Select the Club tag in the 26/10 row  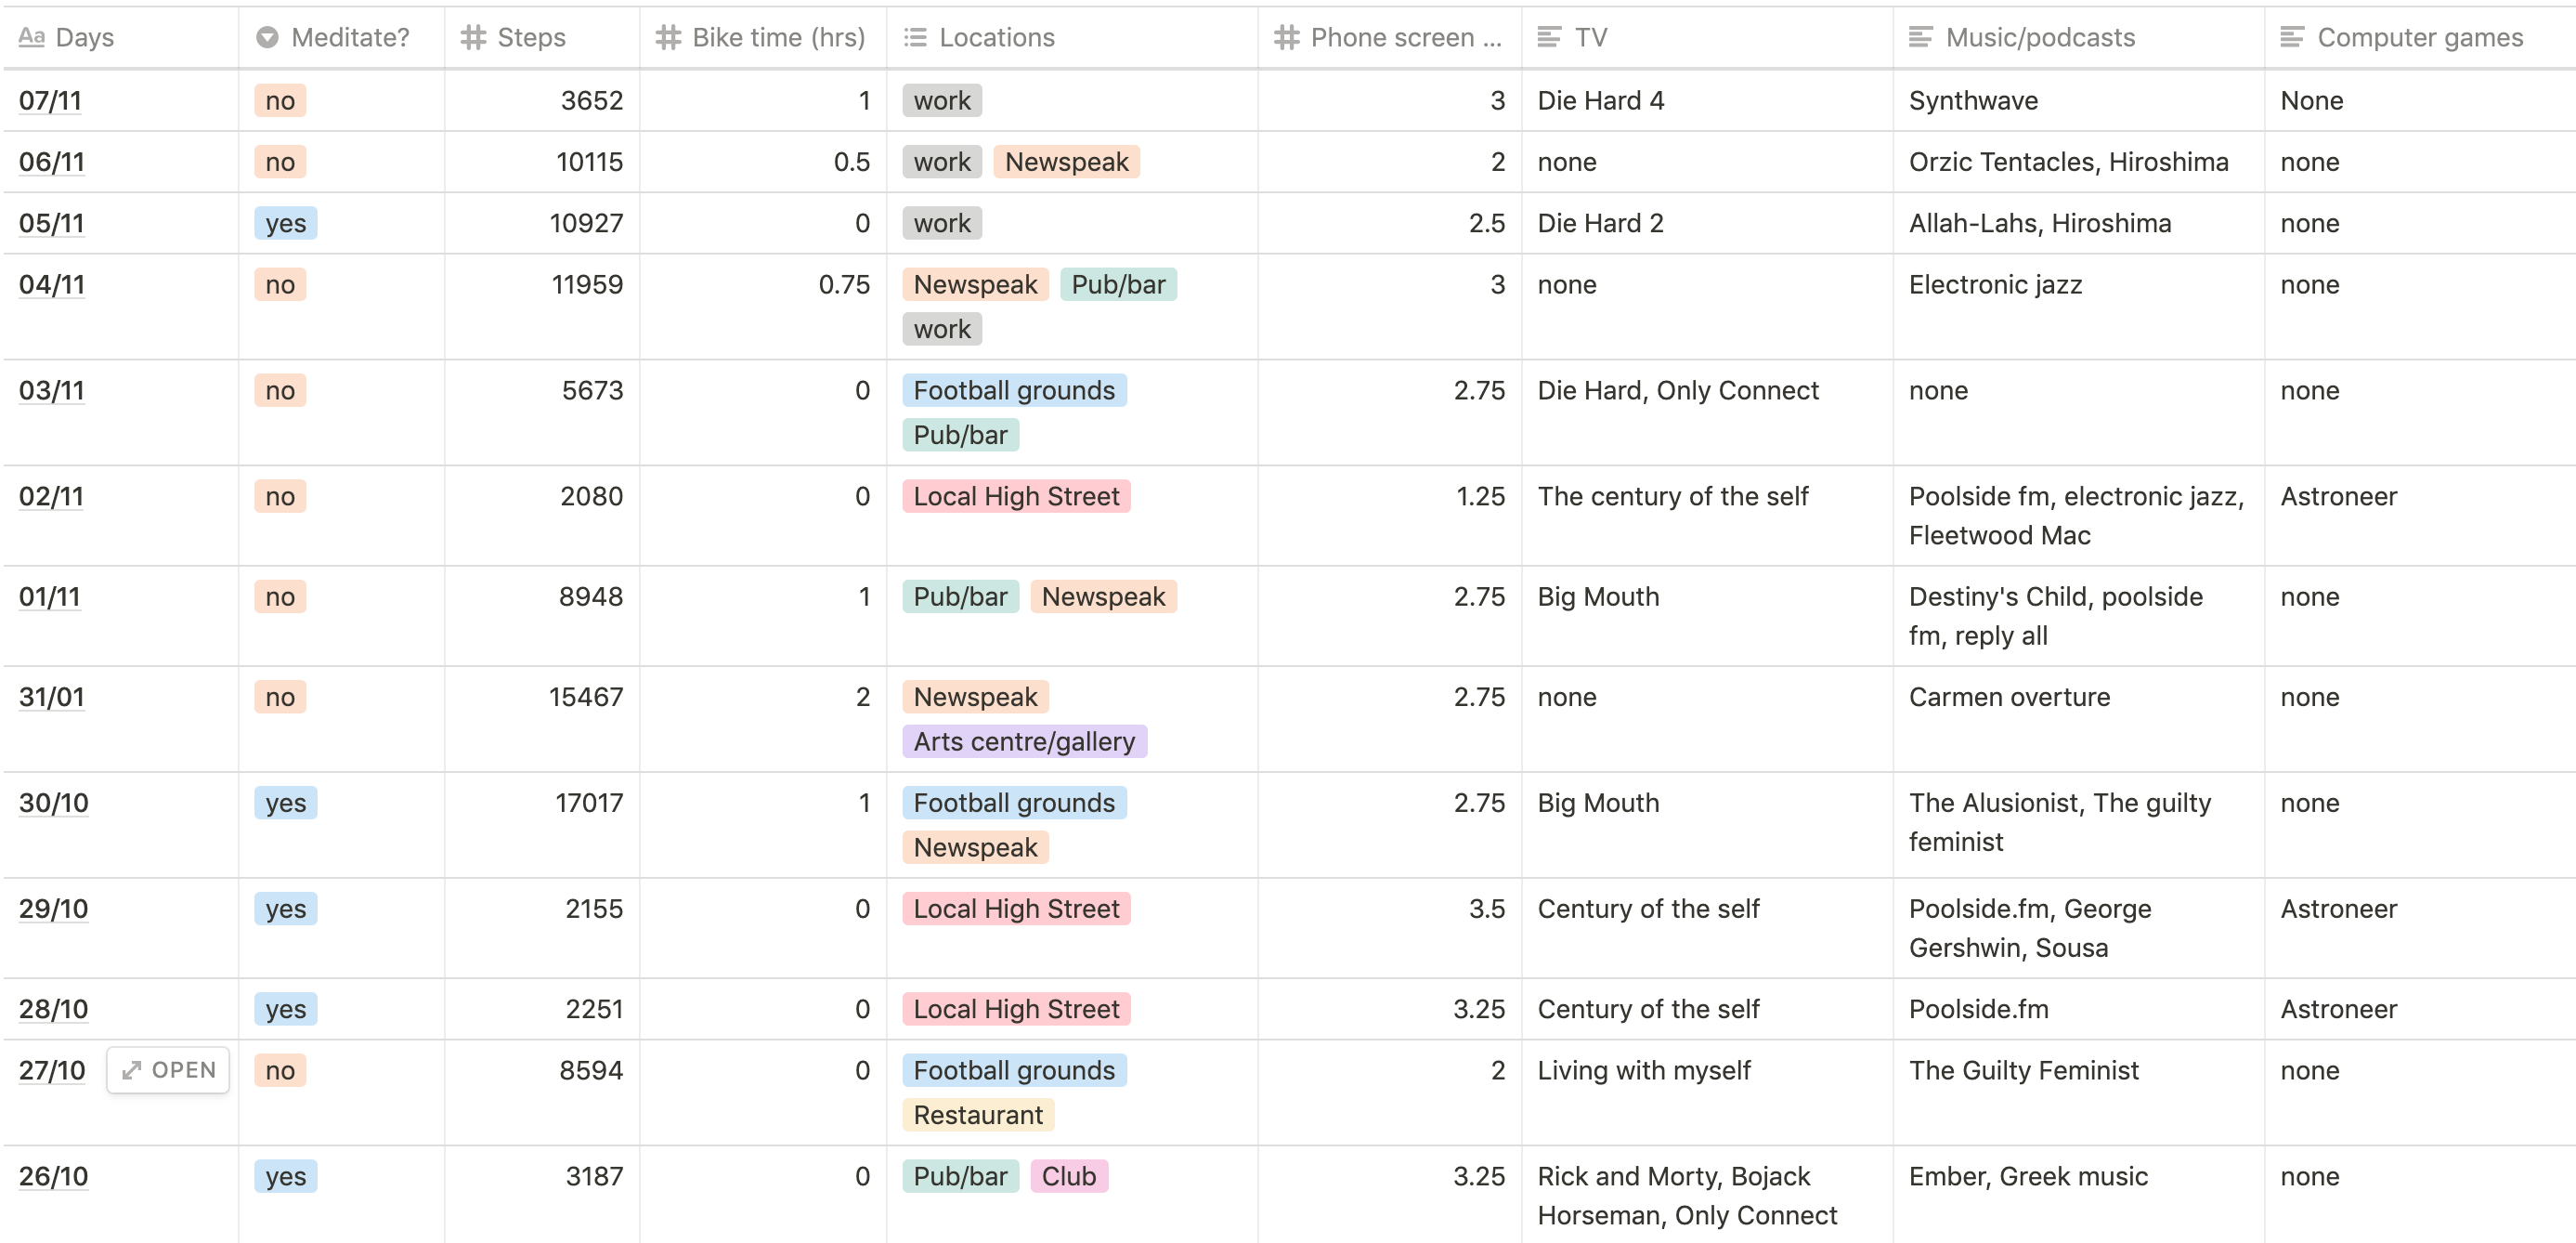[1069, 1177]
